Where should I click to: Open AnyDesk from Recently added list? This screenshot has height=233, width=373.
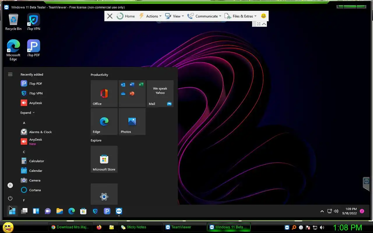click(x=31, y=103)
